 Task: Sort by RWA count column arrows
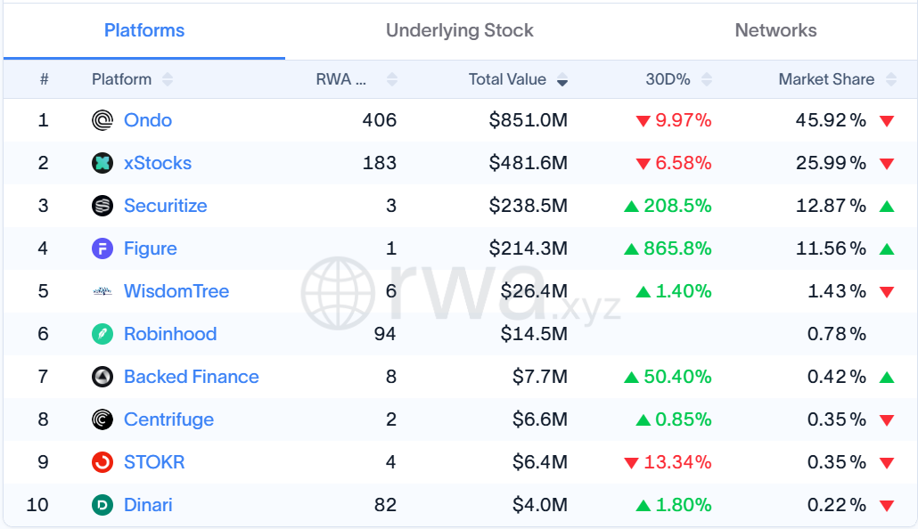392,79
